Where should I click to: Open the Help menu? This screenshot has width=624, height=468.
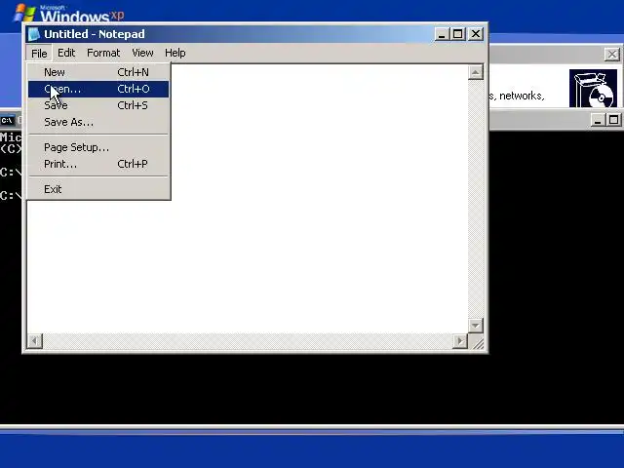point(175,53)
